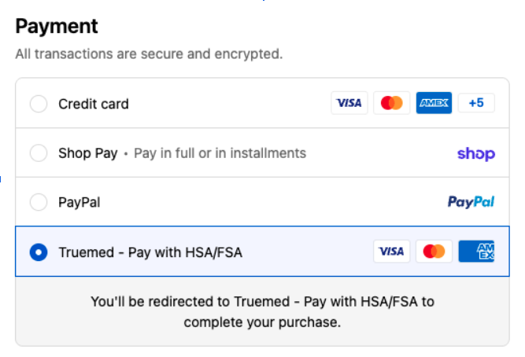
Task: Click Mastercard icon in Credit card row
Action: point(391,103)
